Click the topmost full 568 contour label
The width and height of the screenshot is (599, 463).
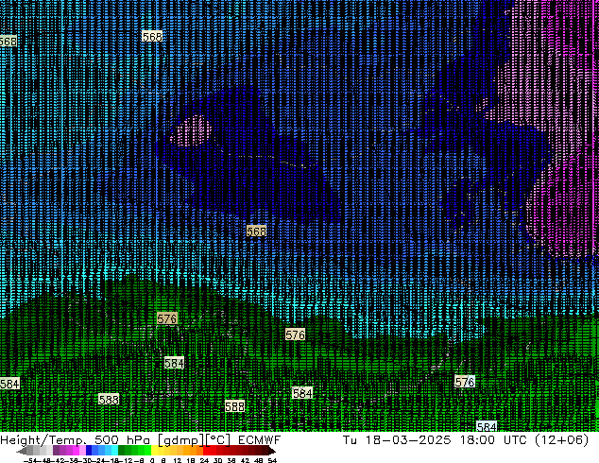tap(152, 36)
